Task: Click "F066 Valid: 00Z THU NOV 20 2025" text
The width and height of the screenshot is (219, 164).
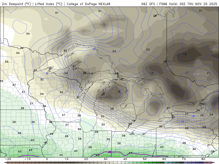Action: click(x=188, y=4)
